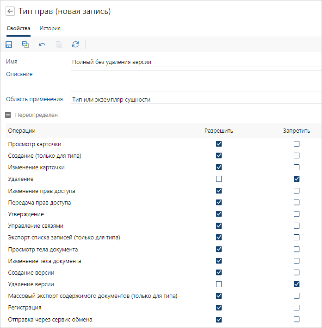Save the record with the diskette icon
Viewport: 322px width, 328px height.
coord(9,45)
